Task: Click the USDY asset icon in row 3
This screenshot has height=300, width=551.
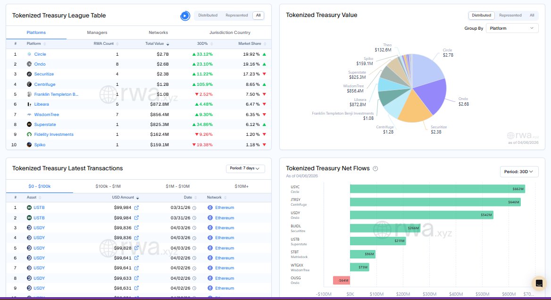Action: tap(29, 228)
